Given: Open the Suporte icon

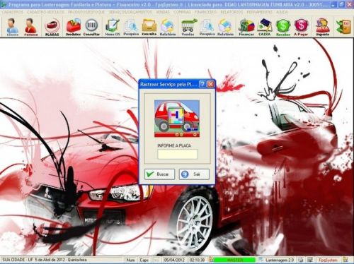Looking at the screenshot, I should click(x=322, y=28).
